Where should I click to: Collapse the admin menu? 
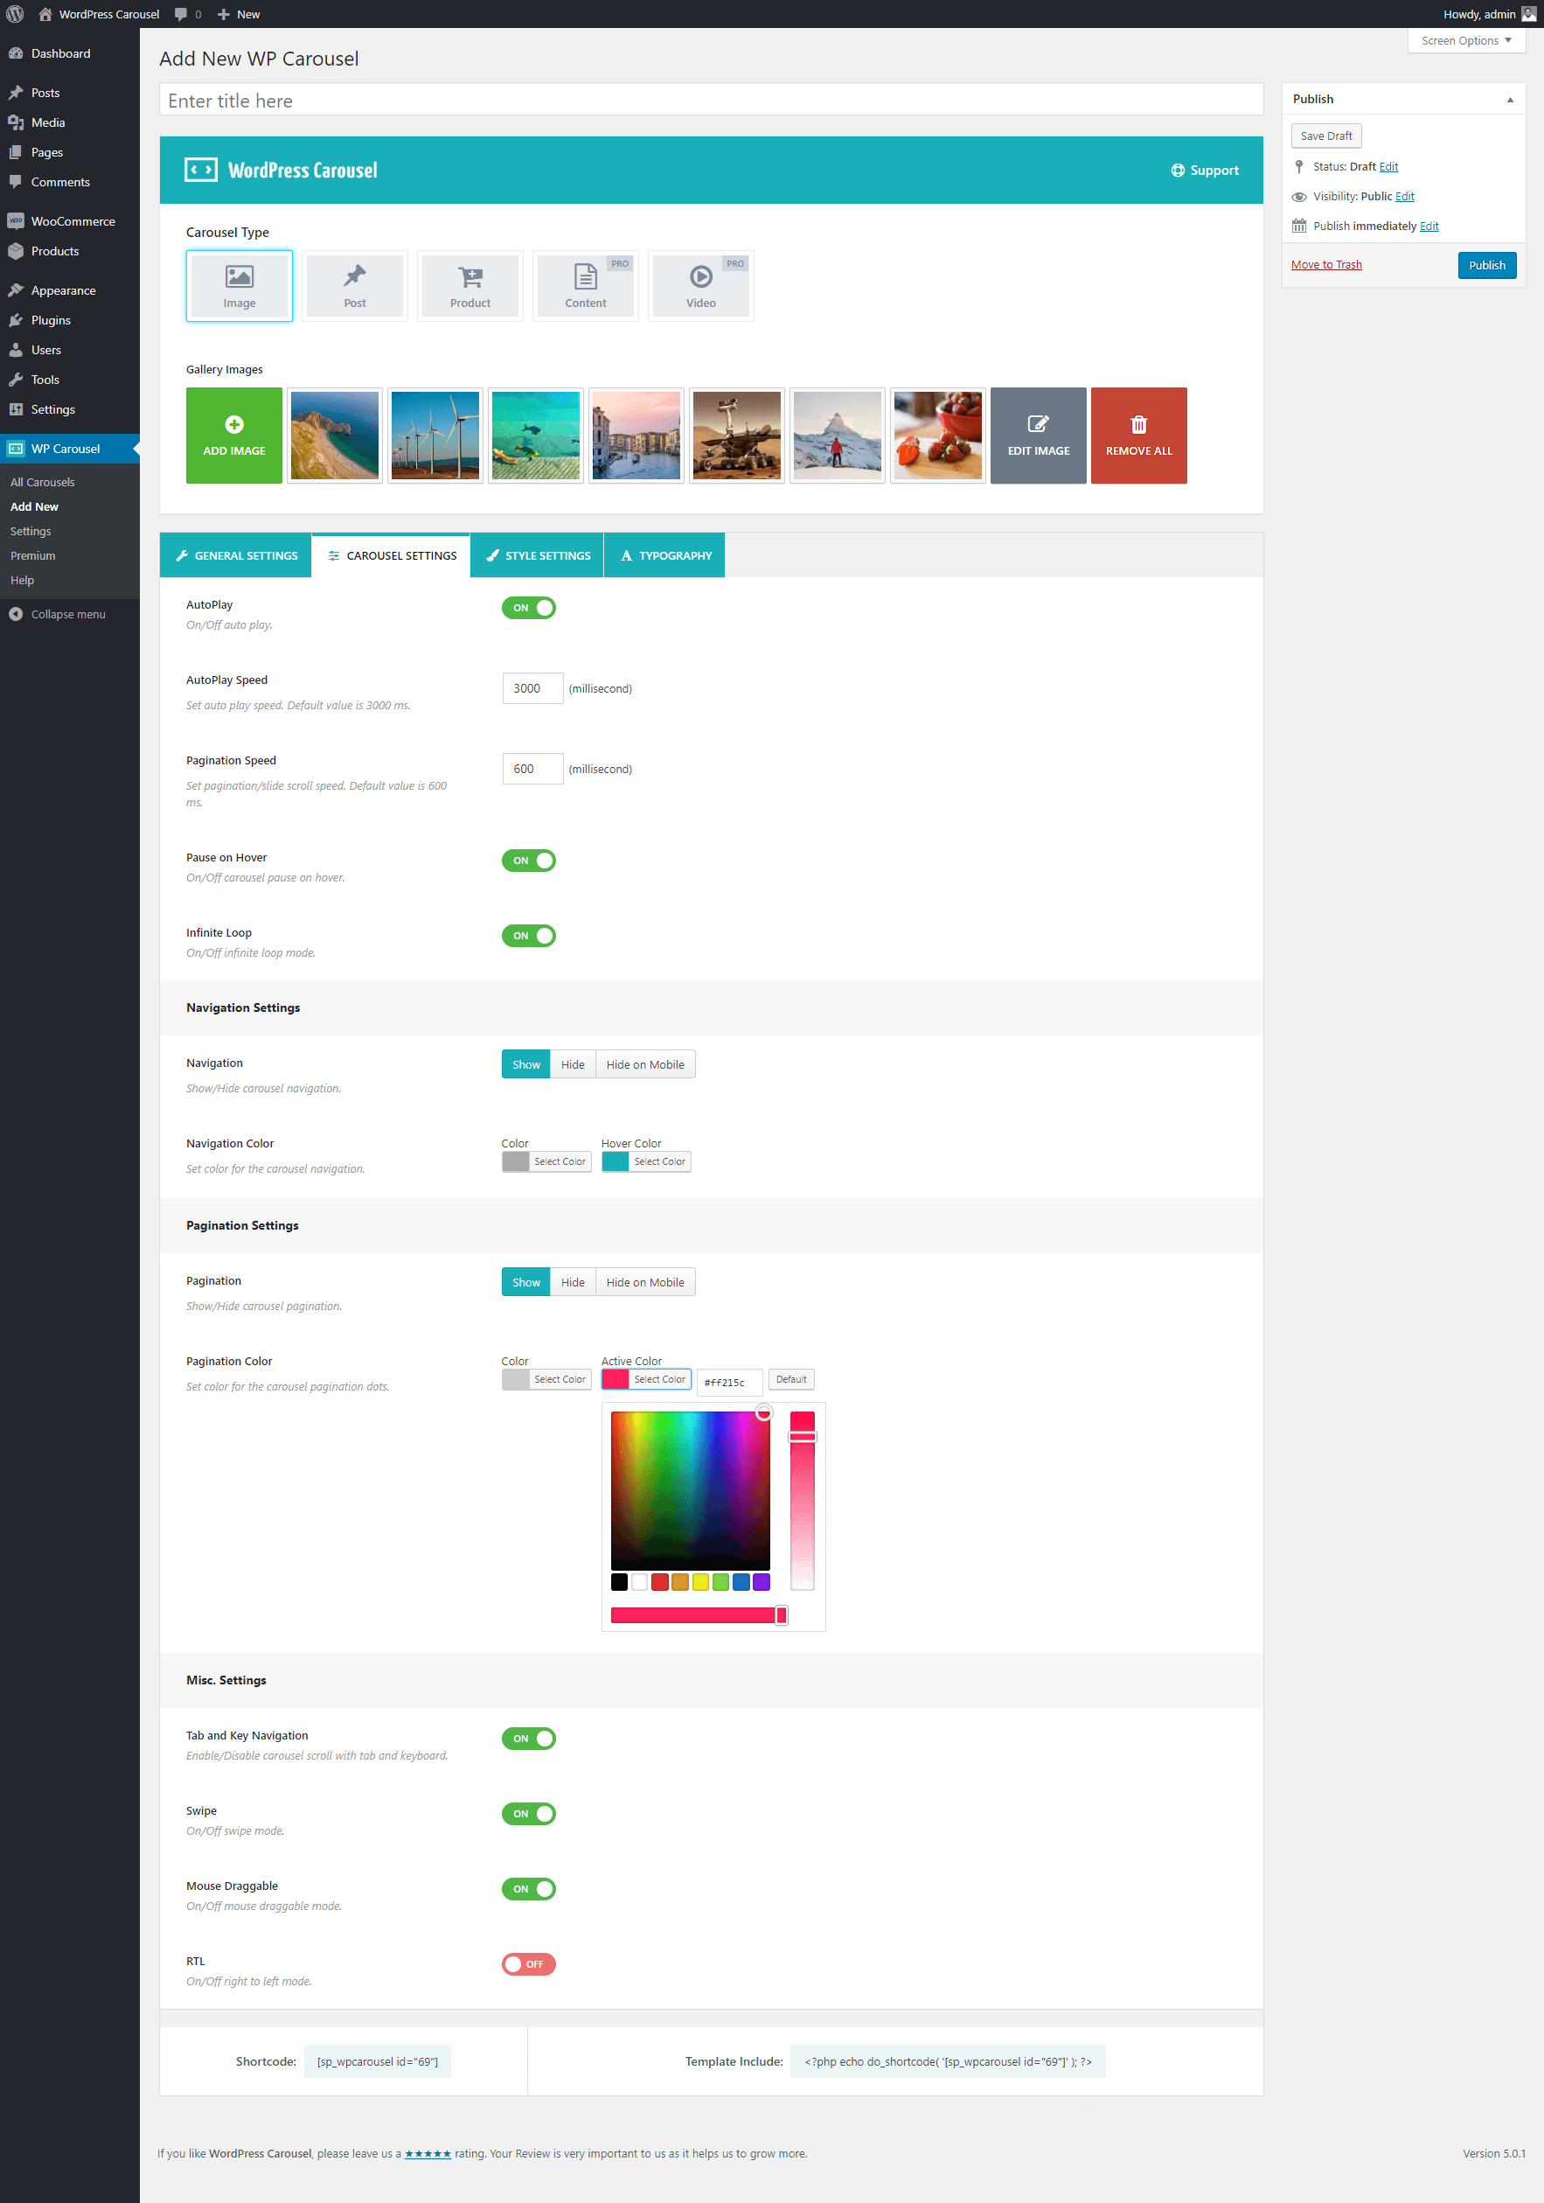(x=58, y=614)
